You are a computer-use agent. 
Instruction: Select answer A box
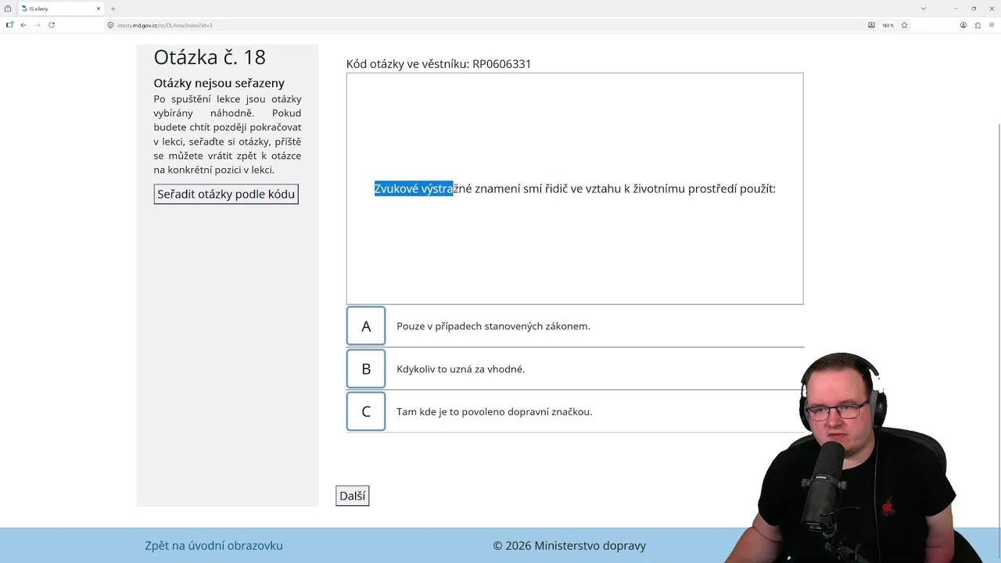tap(366, 326)
